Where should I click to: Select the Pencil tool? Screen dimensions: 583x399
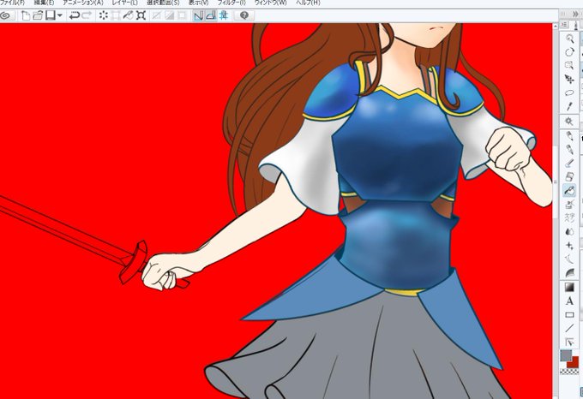coord(569,150)
